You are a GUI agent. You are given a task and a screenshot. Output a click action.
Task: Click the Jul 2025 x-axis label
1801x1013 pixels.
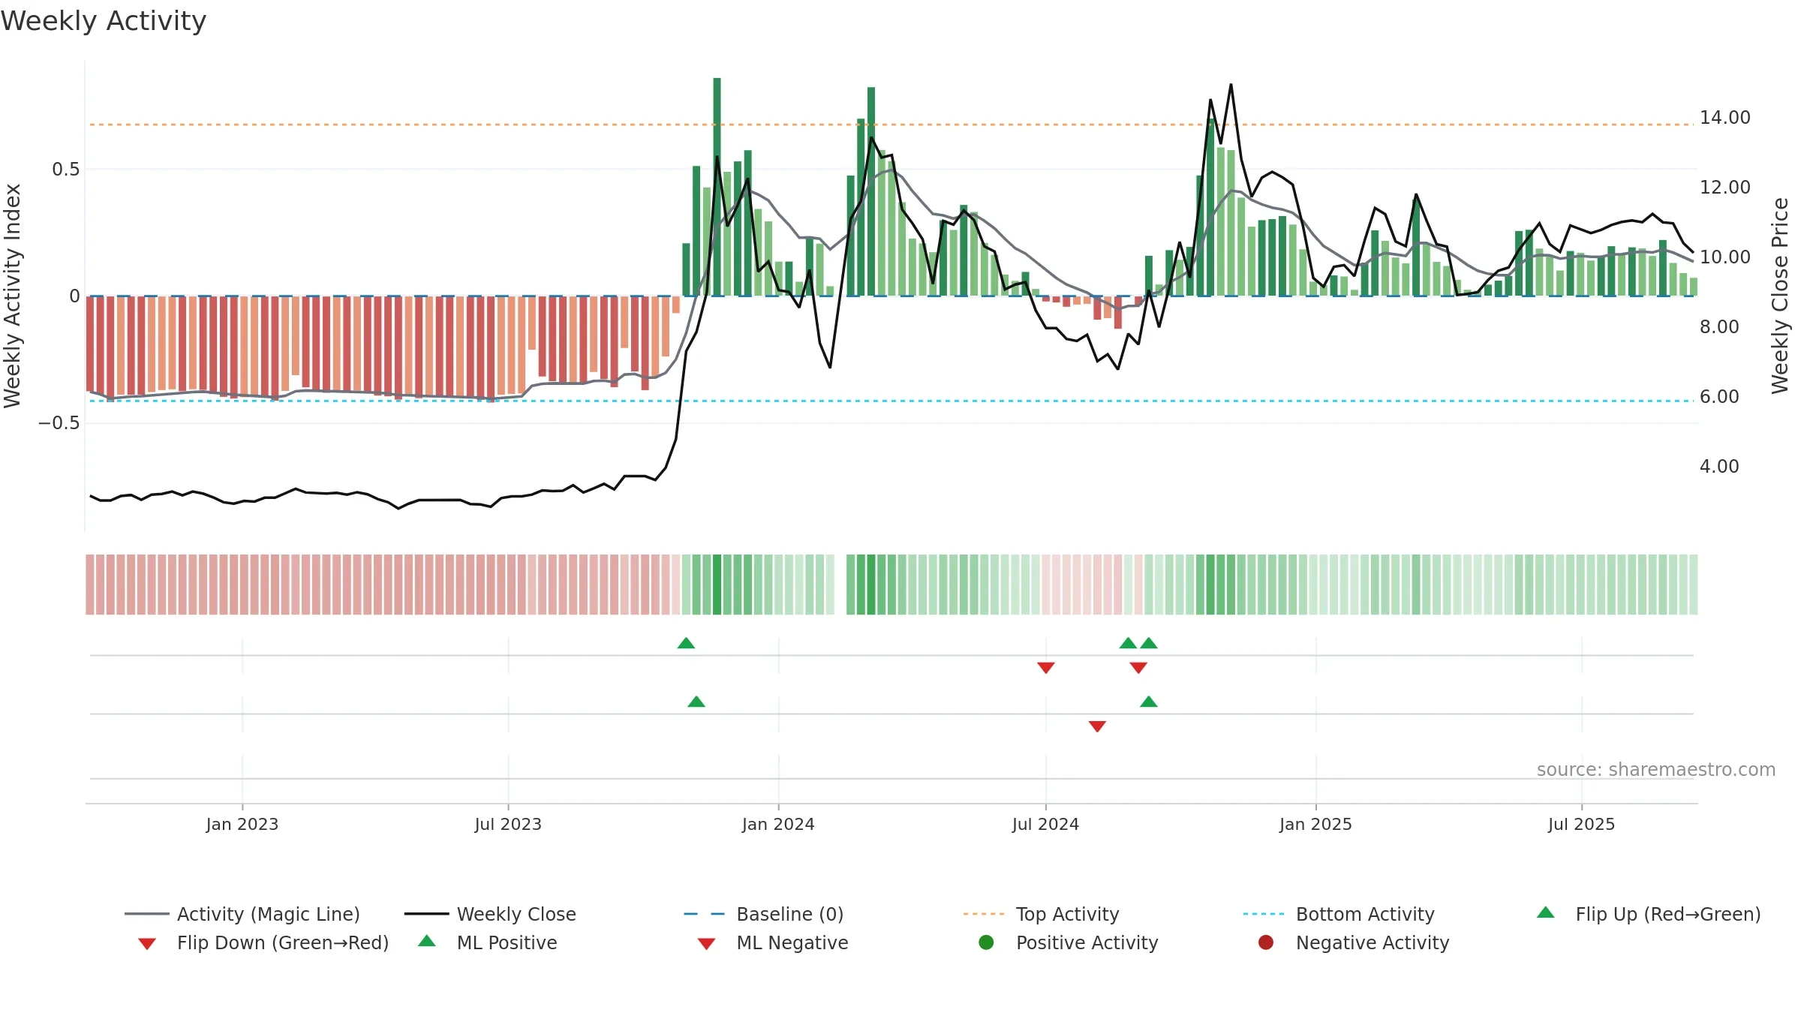click(1581, 825)
